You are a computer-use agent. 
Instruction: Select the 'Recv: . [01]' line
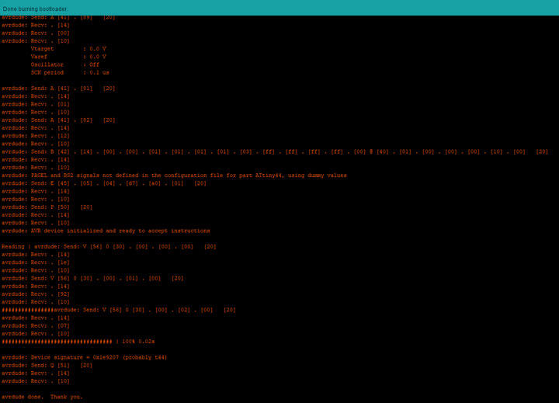(x=36, y=104)
